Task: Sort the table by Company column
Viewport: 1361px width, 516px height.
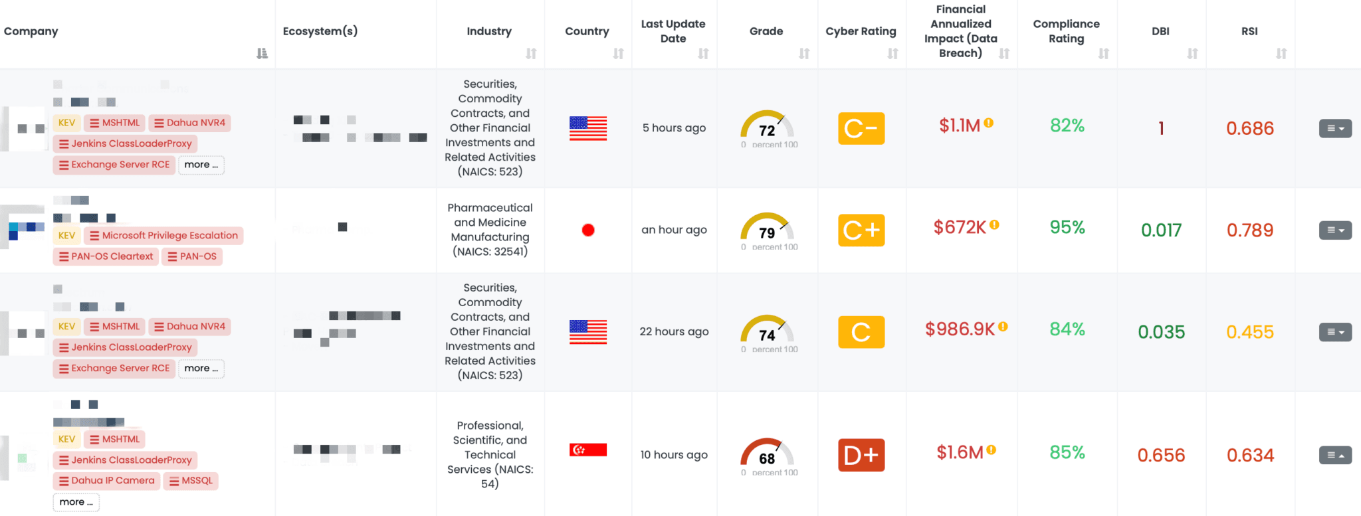Action: (262, 53)
